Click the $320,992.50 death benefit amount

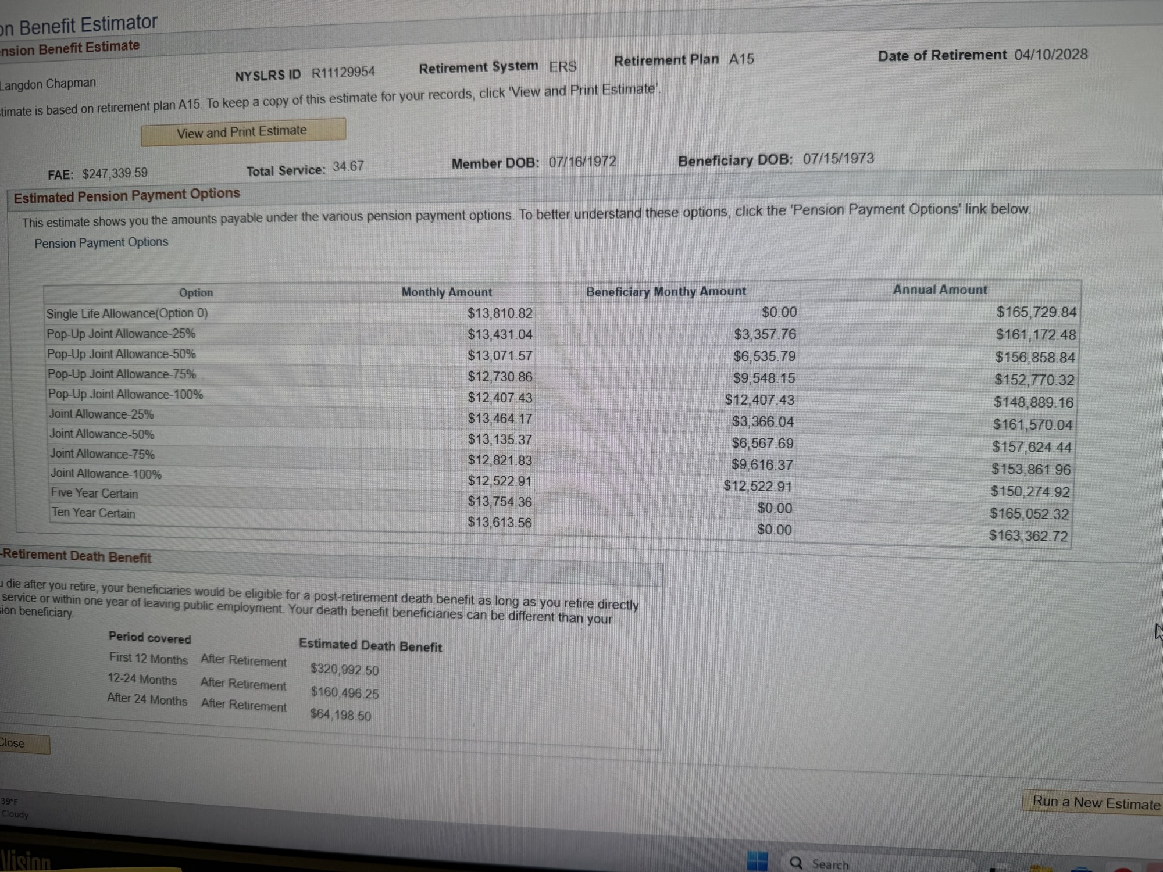tap(344, 670)
